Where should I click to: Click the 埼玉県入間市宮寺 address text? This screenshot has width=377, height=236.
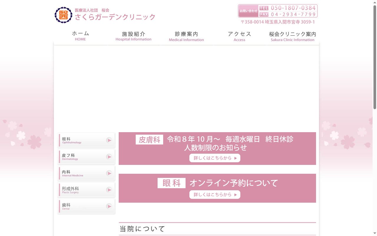tap(278, 22)
